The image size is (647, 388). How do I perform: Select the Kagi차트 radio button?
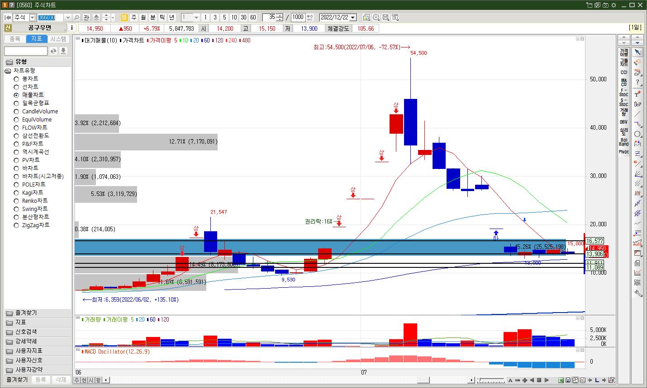point(16,193)
